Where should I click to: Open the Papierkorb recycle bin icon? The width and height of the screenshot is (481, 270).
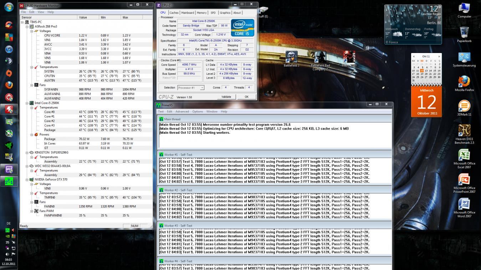point(464,35)
